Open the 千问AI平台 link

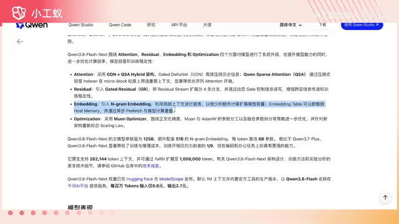click(77, 186)
